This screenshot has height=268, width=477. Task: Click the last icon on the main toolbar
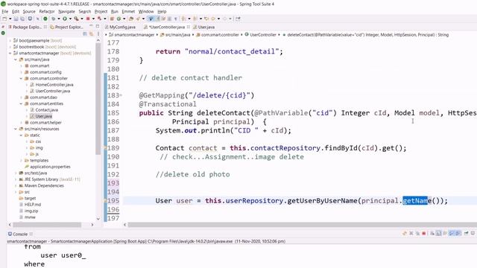click(x=238, y=19)
